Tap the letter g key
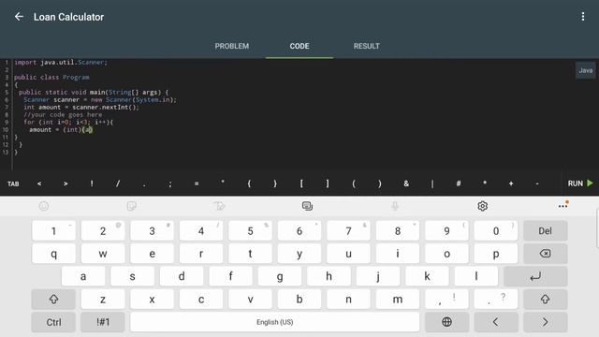Viewport: 599px width, 337px height. point(280,276)
